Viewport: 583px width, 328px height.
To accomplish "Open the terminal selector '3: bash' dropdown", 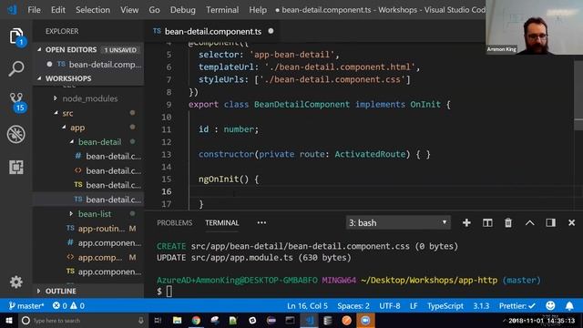I will (x=398, y=222).
